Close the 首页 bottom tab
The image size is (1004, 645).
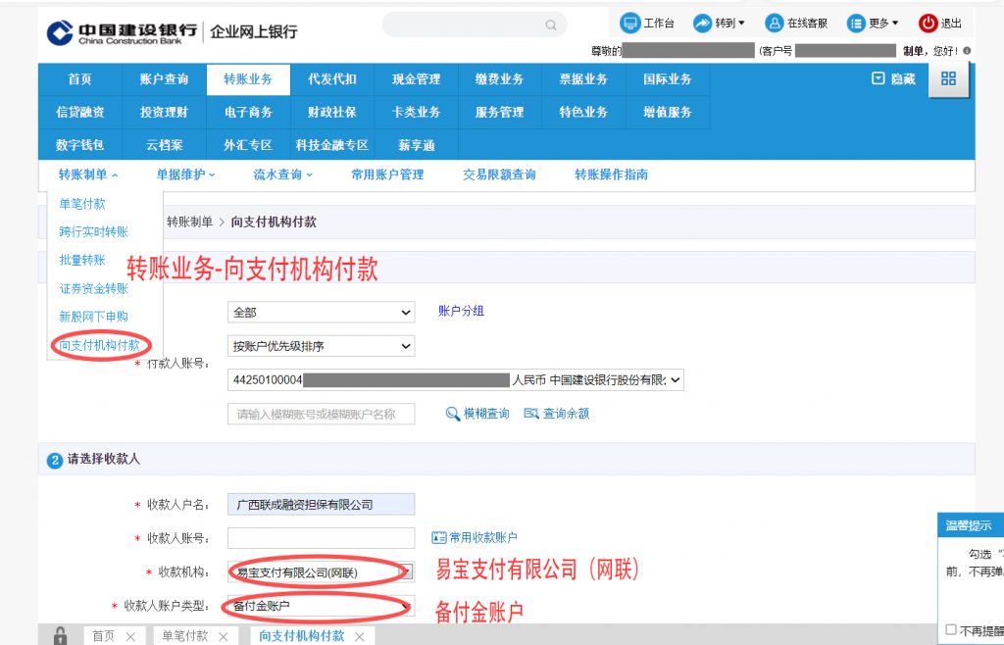tap(130, 636)
